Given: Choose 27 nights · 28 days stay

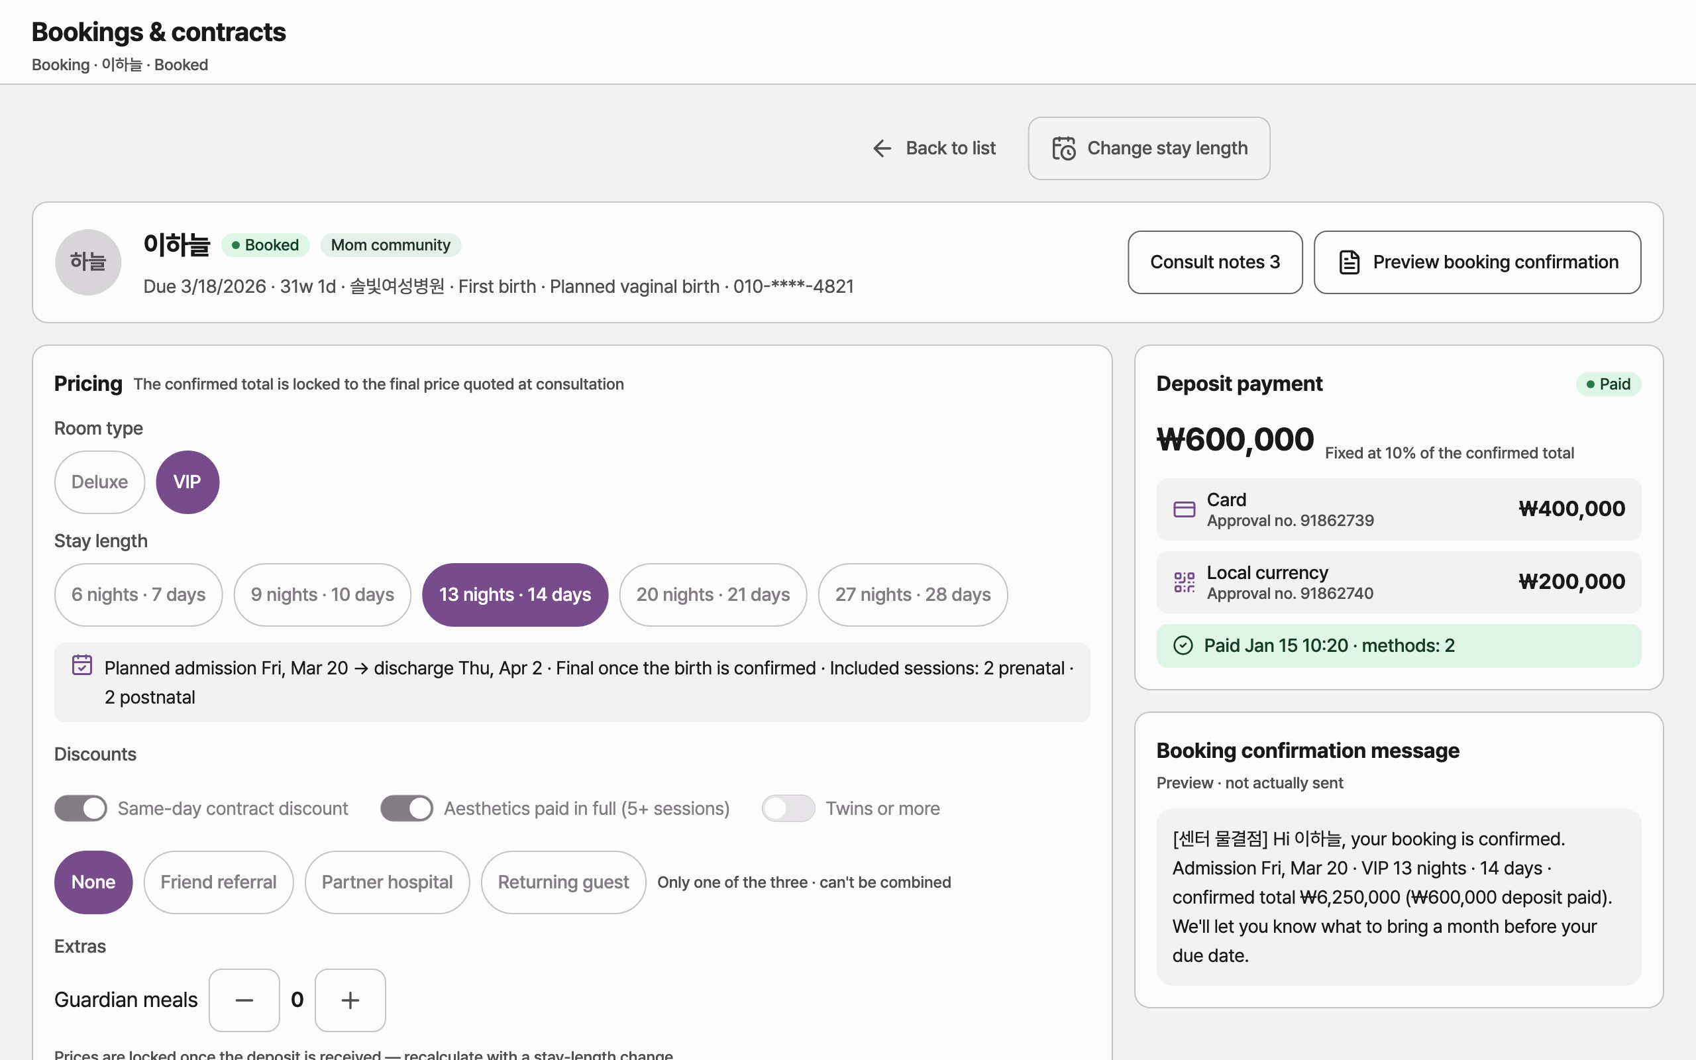Looking at the screenshot, I should tap(912, 594).
